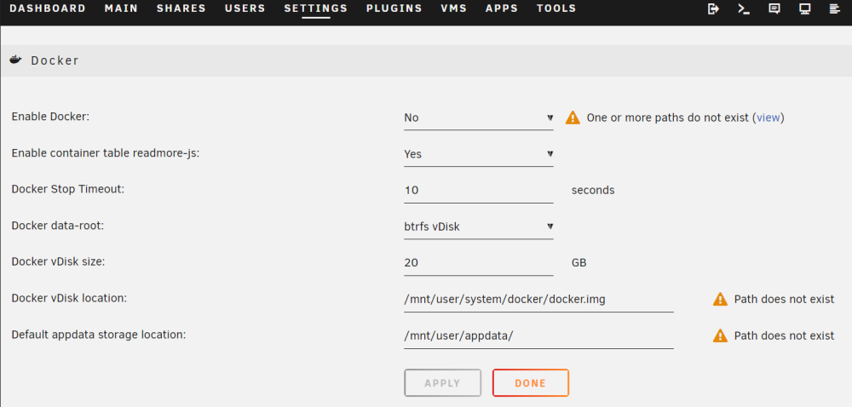Click warning icon for appdata location

point(720,336)
